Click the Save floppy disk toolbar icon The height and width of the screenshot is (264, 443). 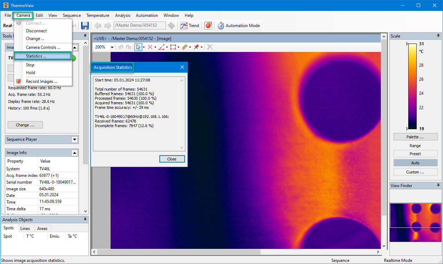[x=85, y=26]
